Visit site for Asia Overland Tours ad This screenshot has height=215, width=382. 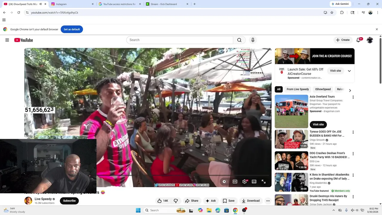(318, 125)
